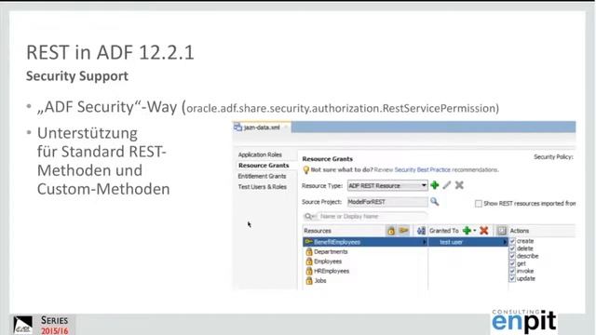This screenshot has width=596, height=335.
Task: Click the red X in Granted To header
Action: click(x=484, y=231)
